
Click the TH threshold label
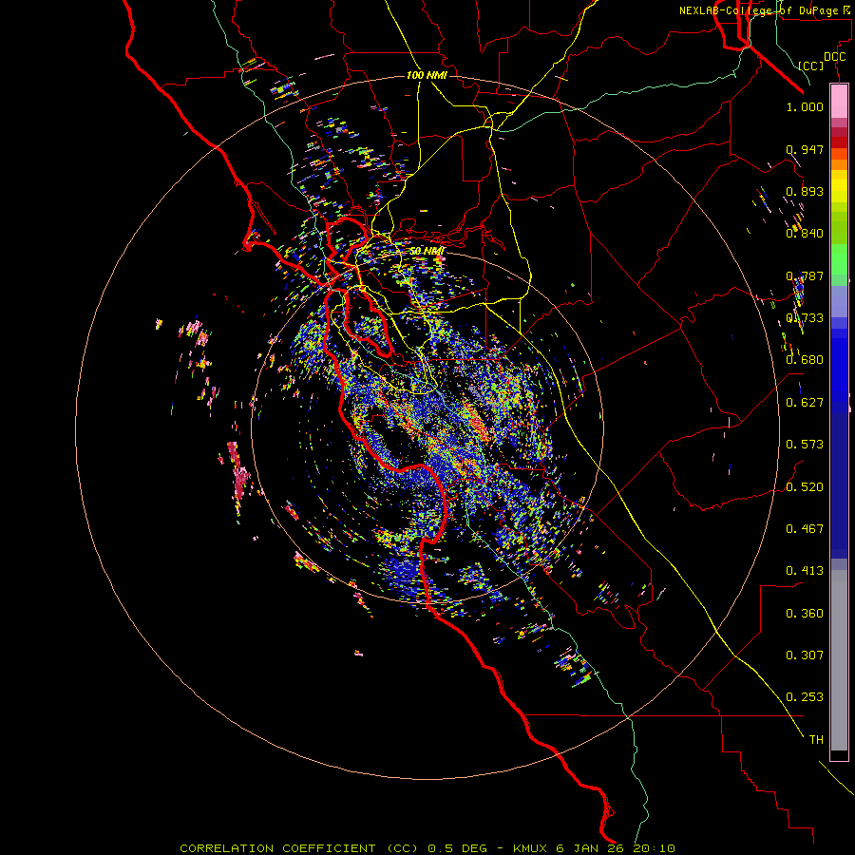click(x=816, y=740)
